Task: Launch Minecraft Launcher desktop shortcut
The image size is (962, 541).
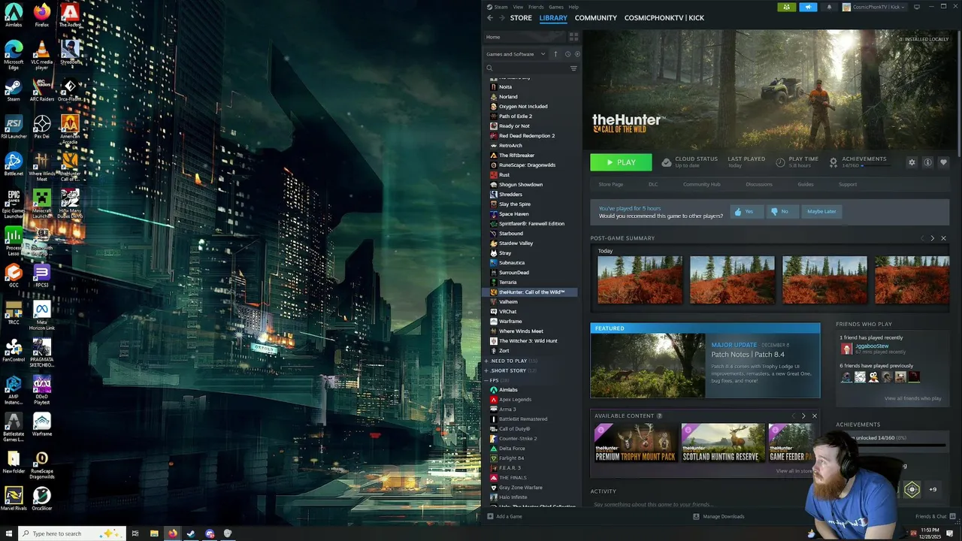Action: 42,203
